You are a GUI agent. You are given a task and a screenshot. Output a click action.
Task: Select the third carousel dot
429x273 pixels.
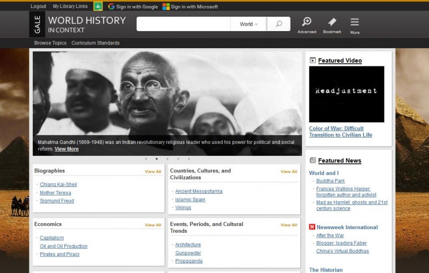(167, 158)
